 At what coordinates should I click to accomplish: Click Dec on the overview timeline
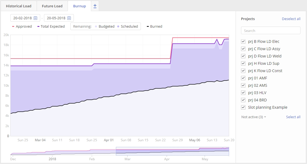click(13, 159)
